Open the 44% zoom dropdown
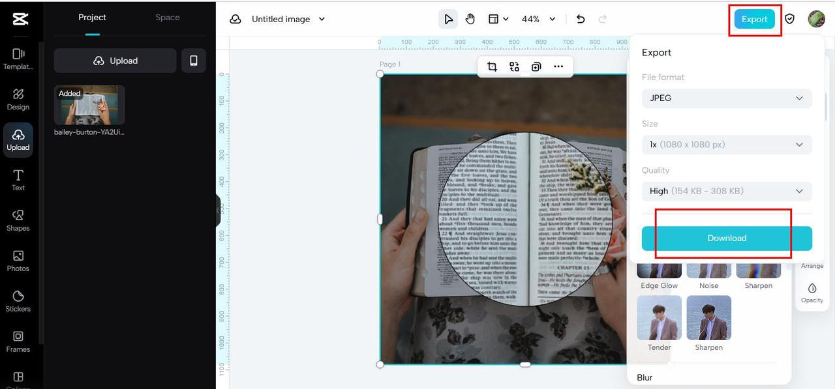The width and height of the screenshot is (835, 389). tap(539, 20)
